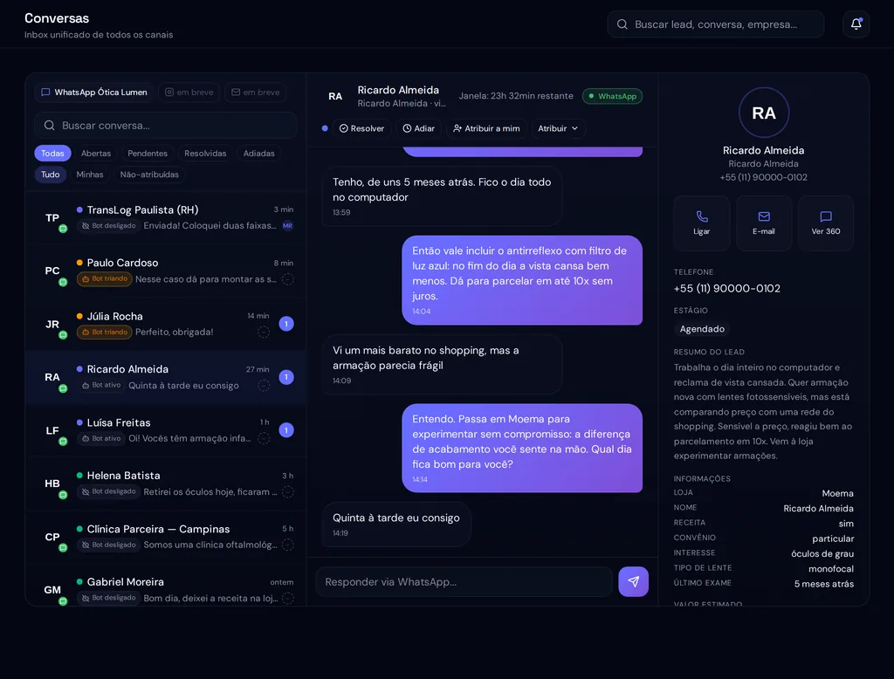Snooze conversation with Adiar button
The width and height of the screenshot is (894, 679).
(x=418, y=128)
